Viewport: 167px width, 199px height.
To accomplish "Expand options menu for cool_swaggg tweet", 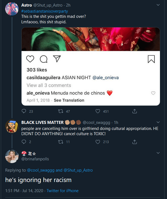I will pyautogui.click(x=158, y=122).
